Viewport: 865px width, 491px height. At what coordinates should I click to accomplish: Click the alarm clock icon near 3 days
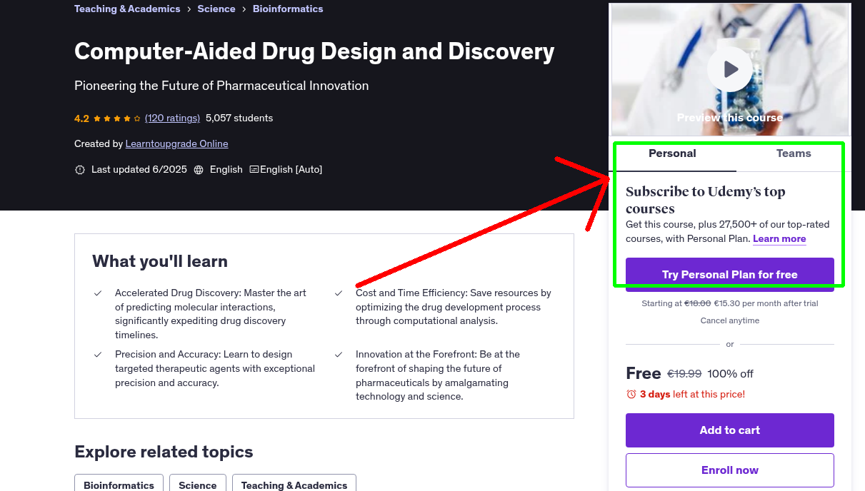(x=631, y=395)
